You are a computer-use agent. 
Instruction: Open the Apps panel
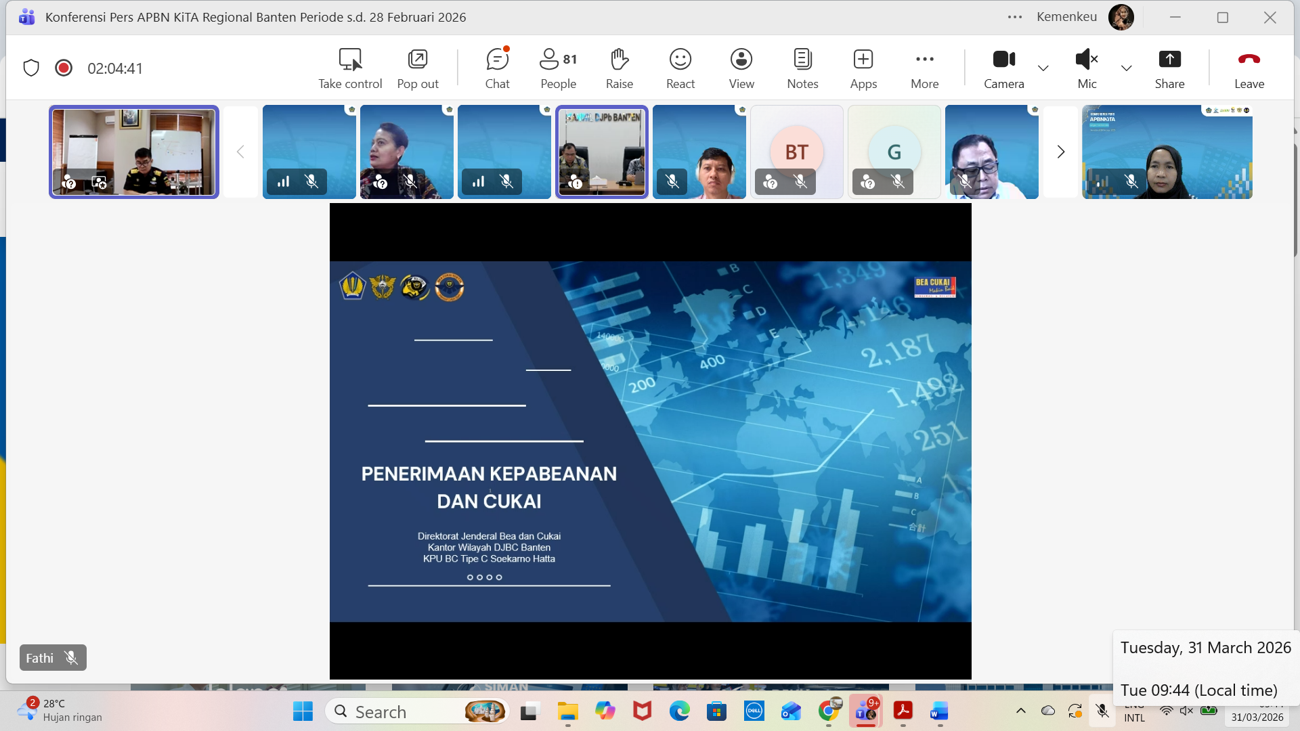point(863,68)
